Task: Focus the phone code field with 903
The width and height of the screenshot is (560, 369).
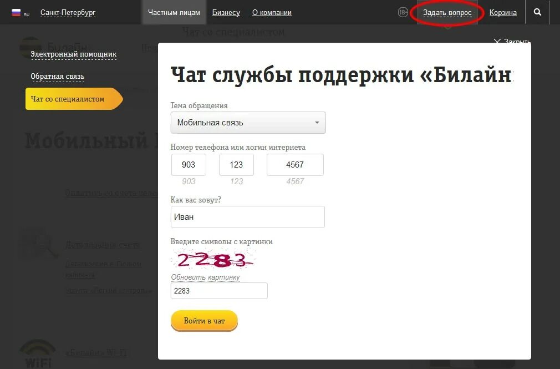Action: click(189, 164)
